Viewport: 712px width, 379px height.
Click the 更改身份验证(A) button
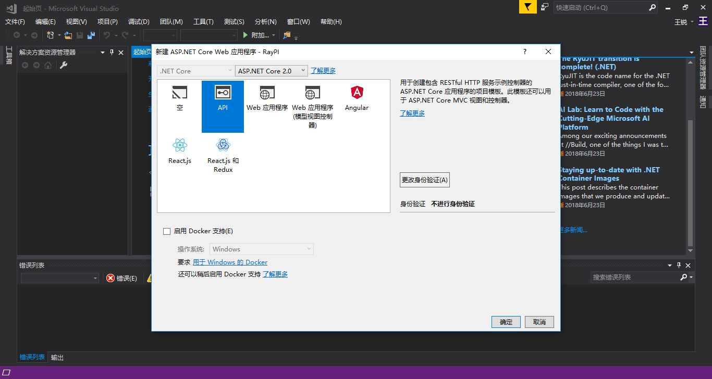(425, 180)
